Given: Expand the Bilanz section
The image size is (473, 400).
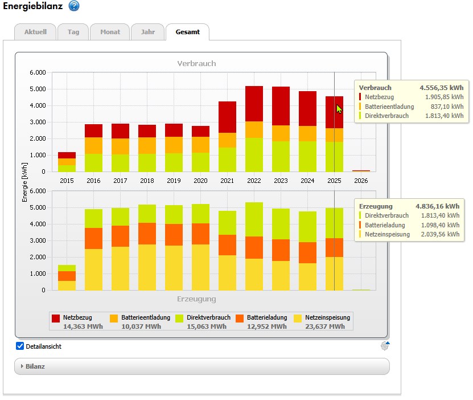Looking at the screenshot, I should [35, 366].
